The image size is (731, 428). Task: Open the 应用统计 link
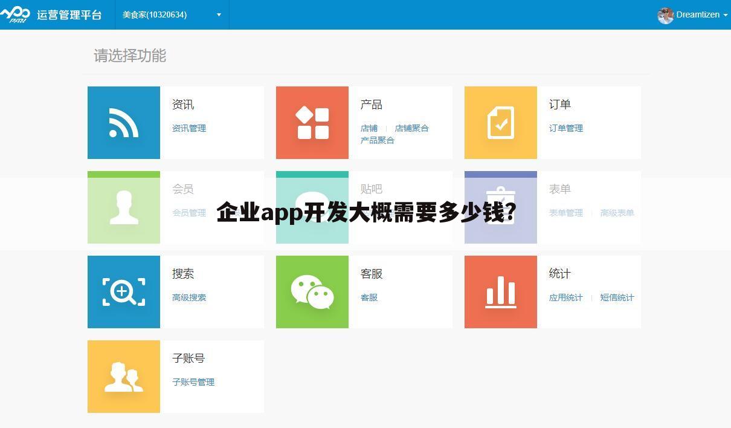tap(566, 297)
